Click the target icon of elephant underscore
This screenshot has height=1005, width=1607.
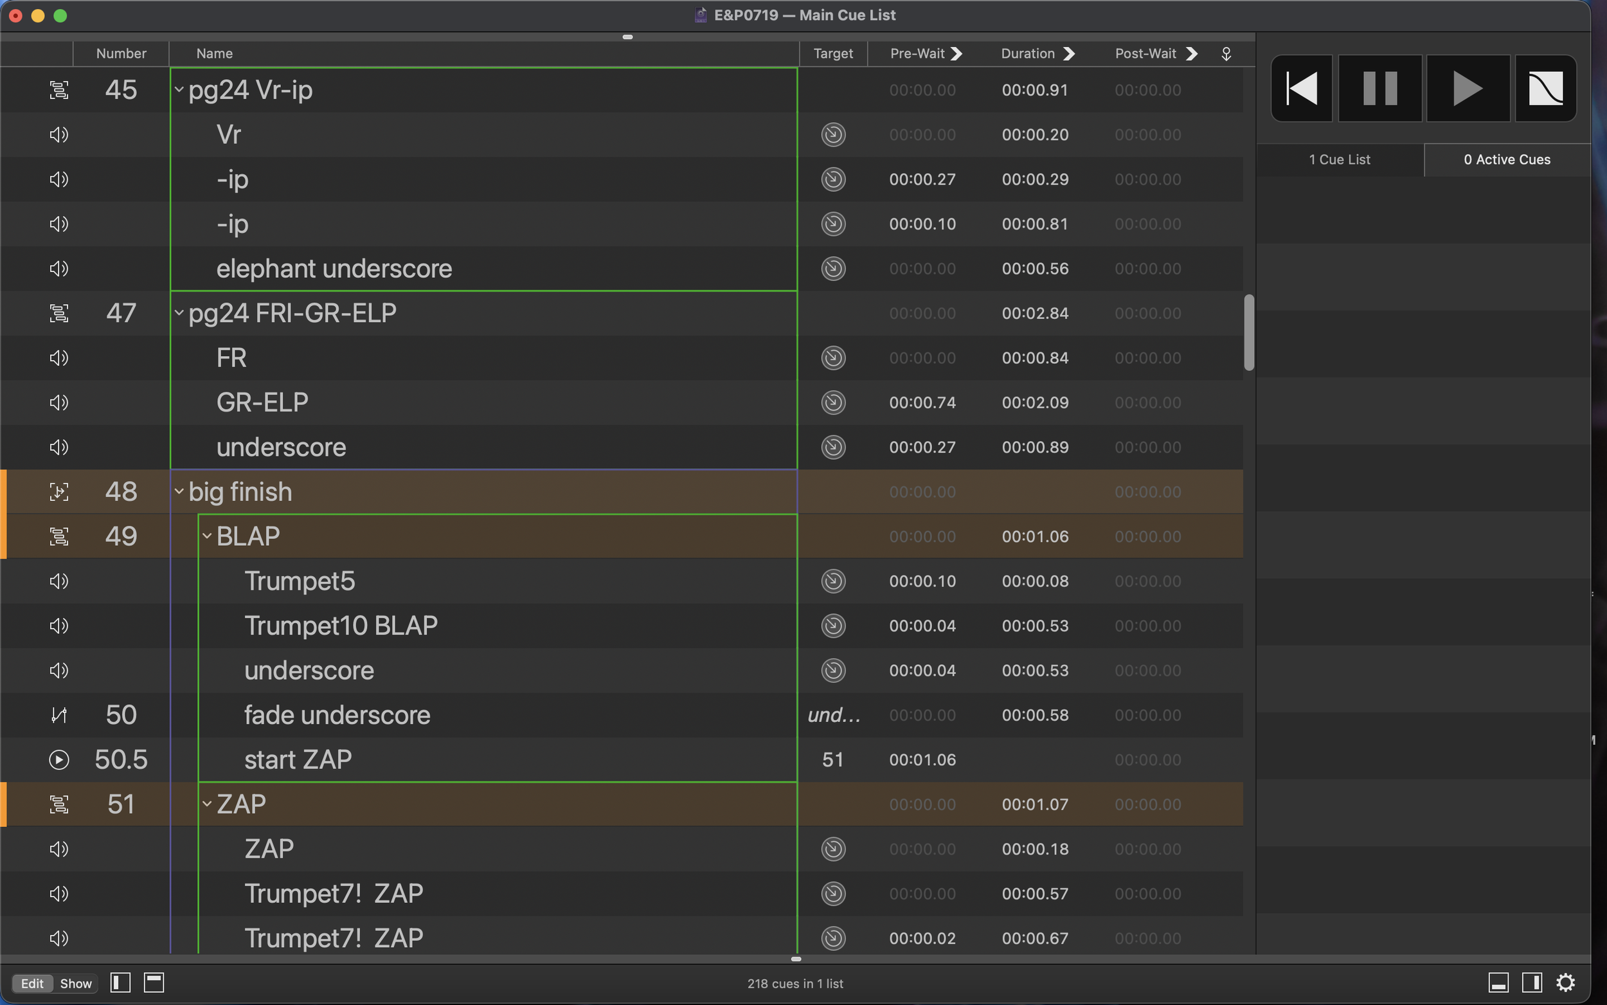833,269
